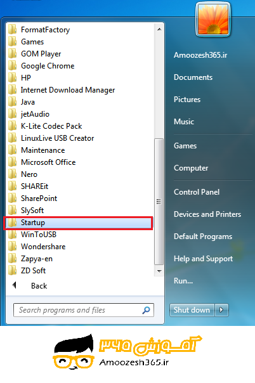Click the Games folder icon in programs list
The height and width of the screenshot is (383, 255).
12,41
